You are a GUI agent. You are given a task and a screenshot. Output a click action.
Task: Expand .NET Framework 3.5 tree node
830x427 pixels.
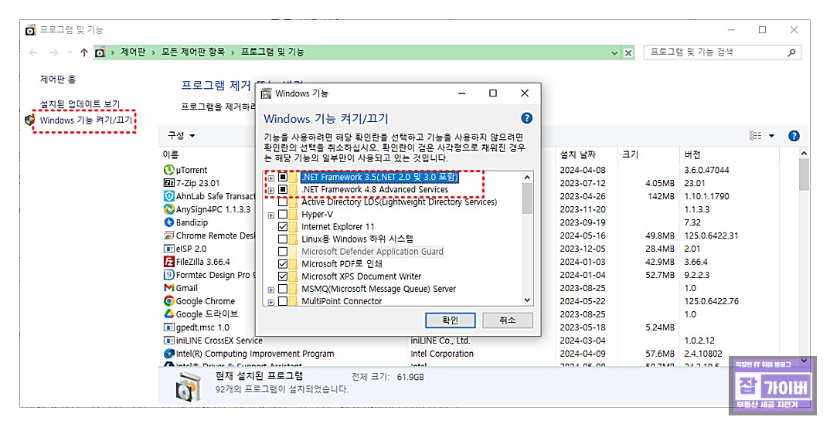[271, 178]
